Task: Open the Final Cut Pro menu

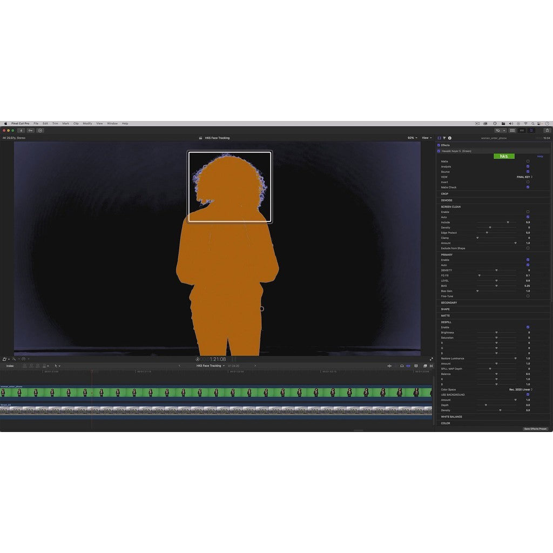Action: click(20, 124)
